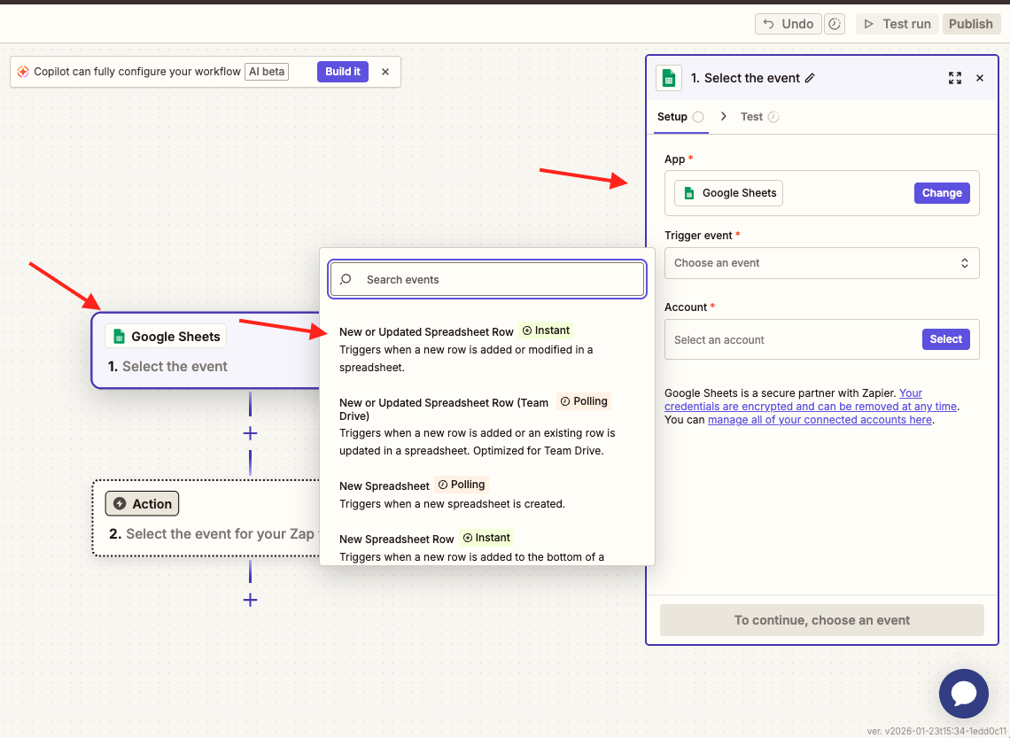Click the Setup status circle
This screenshot has width=1010, height=738.
tap(698, 117)
